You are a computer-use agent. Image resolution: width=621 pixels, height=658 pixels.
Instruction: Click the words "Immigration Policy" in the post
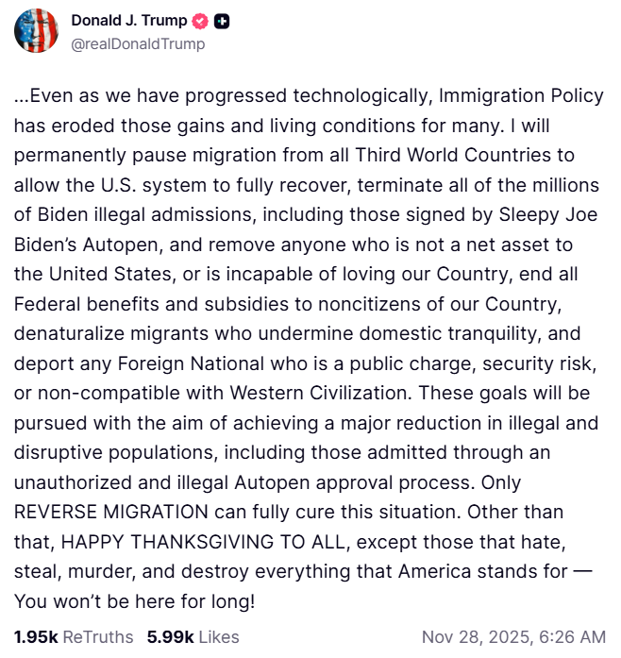(522, 96)
